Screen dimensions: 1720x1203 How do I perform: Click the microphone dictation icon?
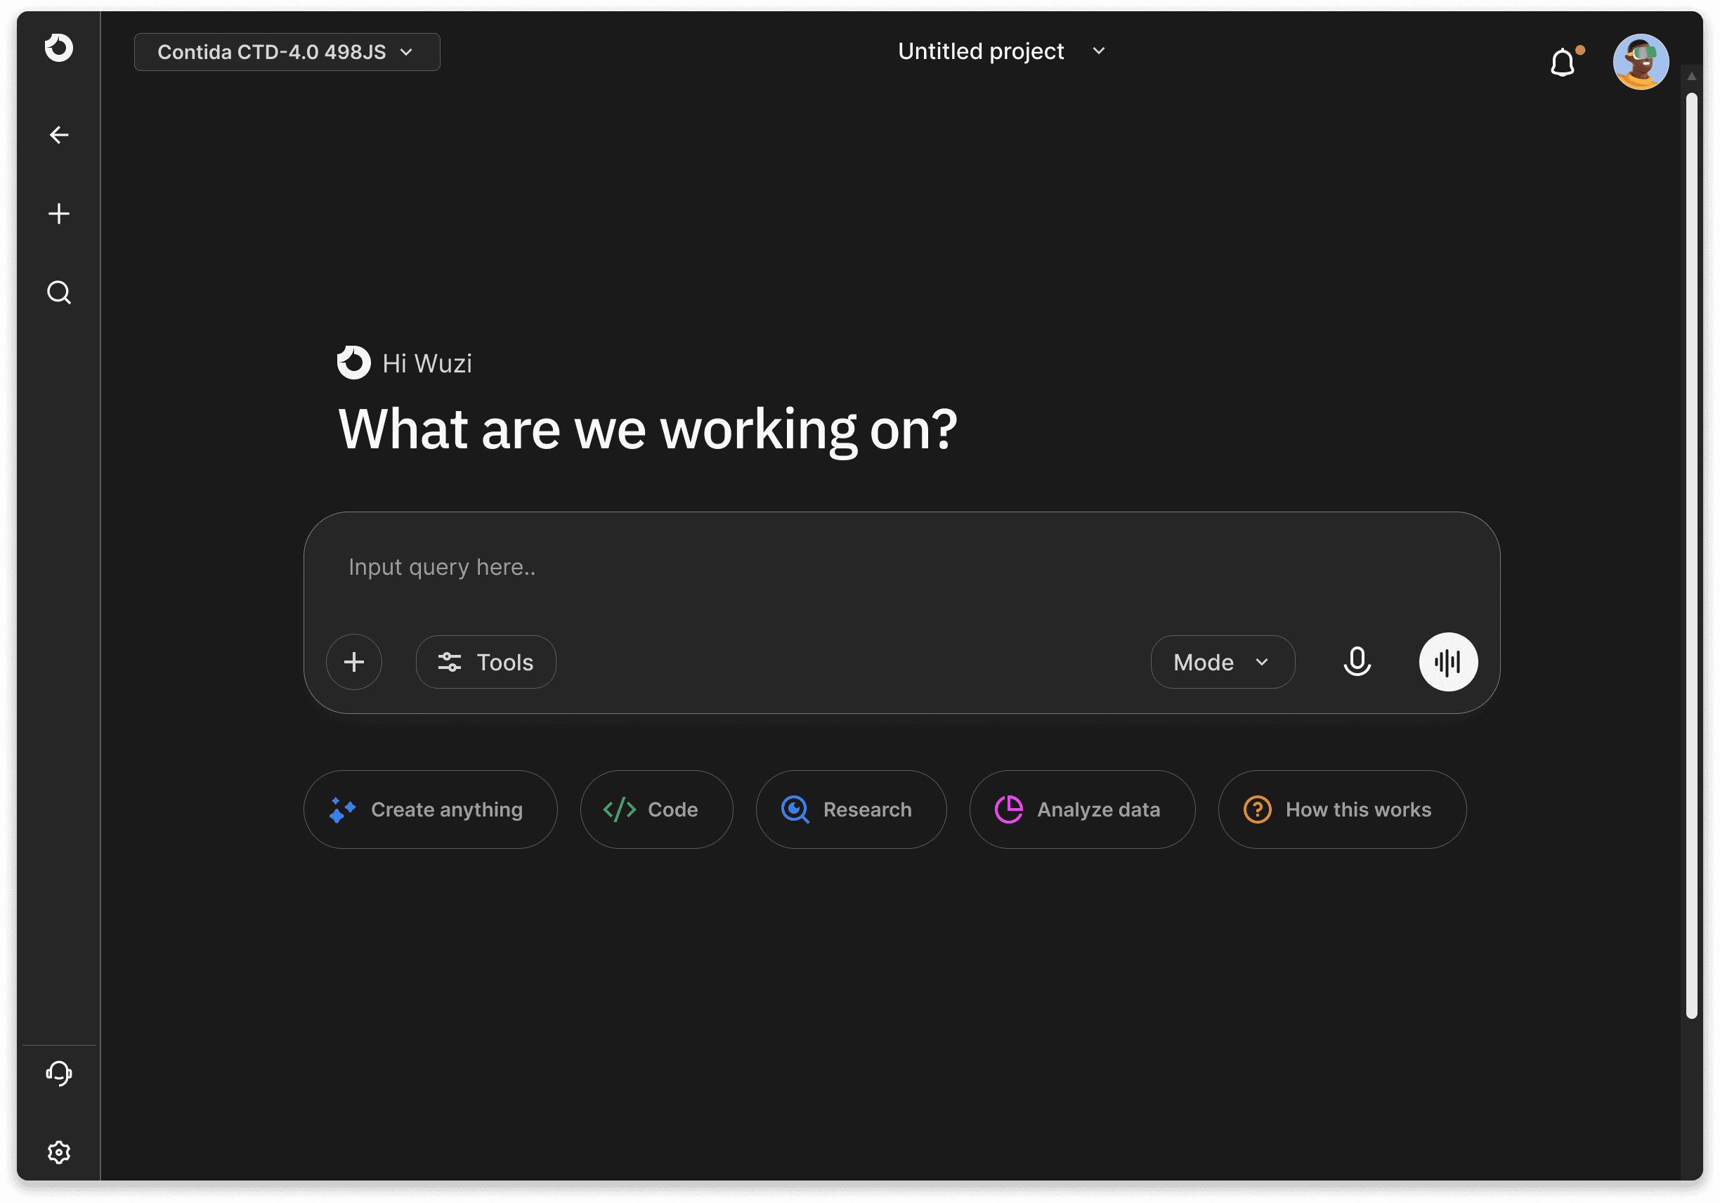click(1357, 661)
